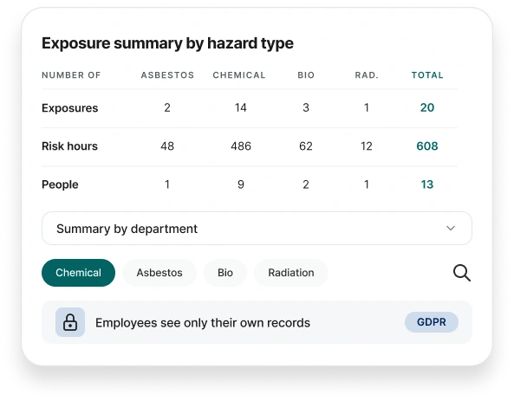Choose the Radiation filter chip
The height and width of the screenshot is (401, 514).
tap(291, 273)
